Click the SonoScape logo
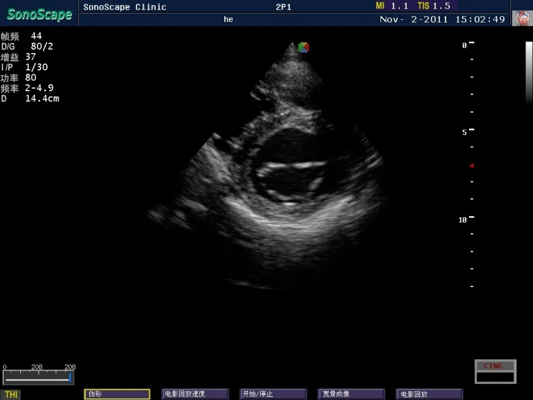 pyautogui.click(x=39, y=14)
